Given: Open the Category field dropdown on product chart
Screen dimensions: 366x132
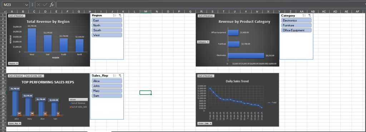Looking at the screenshot, I should click(203, 42).
